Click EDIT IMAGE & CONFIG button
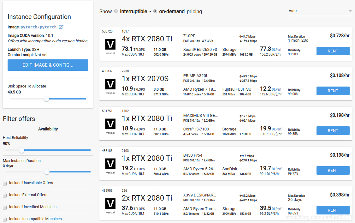This screenshot has width=355, height=223. (x=48, y=65)
